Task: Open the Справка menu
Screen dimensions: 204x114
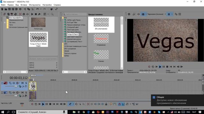Action: [57, 5]
